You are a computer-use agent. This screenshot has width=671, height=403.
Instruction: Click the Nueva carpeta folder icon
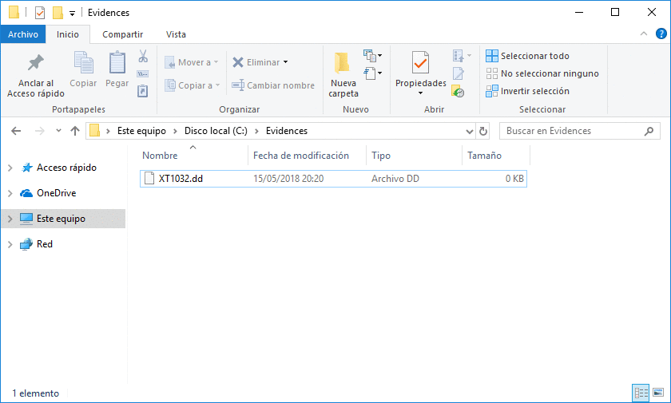pyautogui.click(x=343, y=63)
